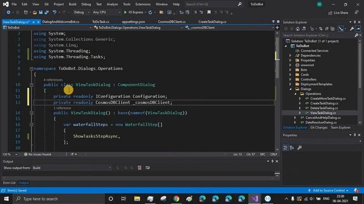Click the Undo arrow icon
The width and height of the screenshot is (364, 204).
click(55, 12)
